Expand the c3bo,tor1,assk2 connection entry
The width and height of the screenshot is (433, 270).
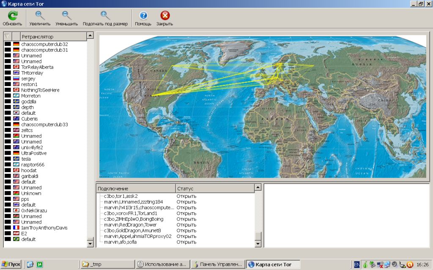[x=101, y=197]
